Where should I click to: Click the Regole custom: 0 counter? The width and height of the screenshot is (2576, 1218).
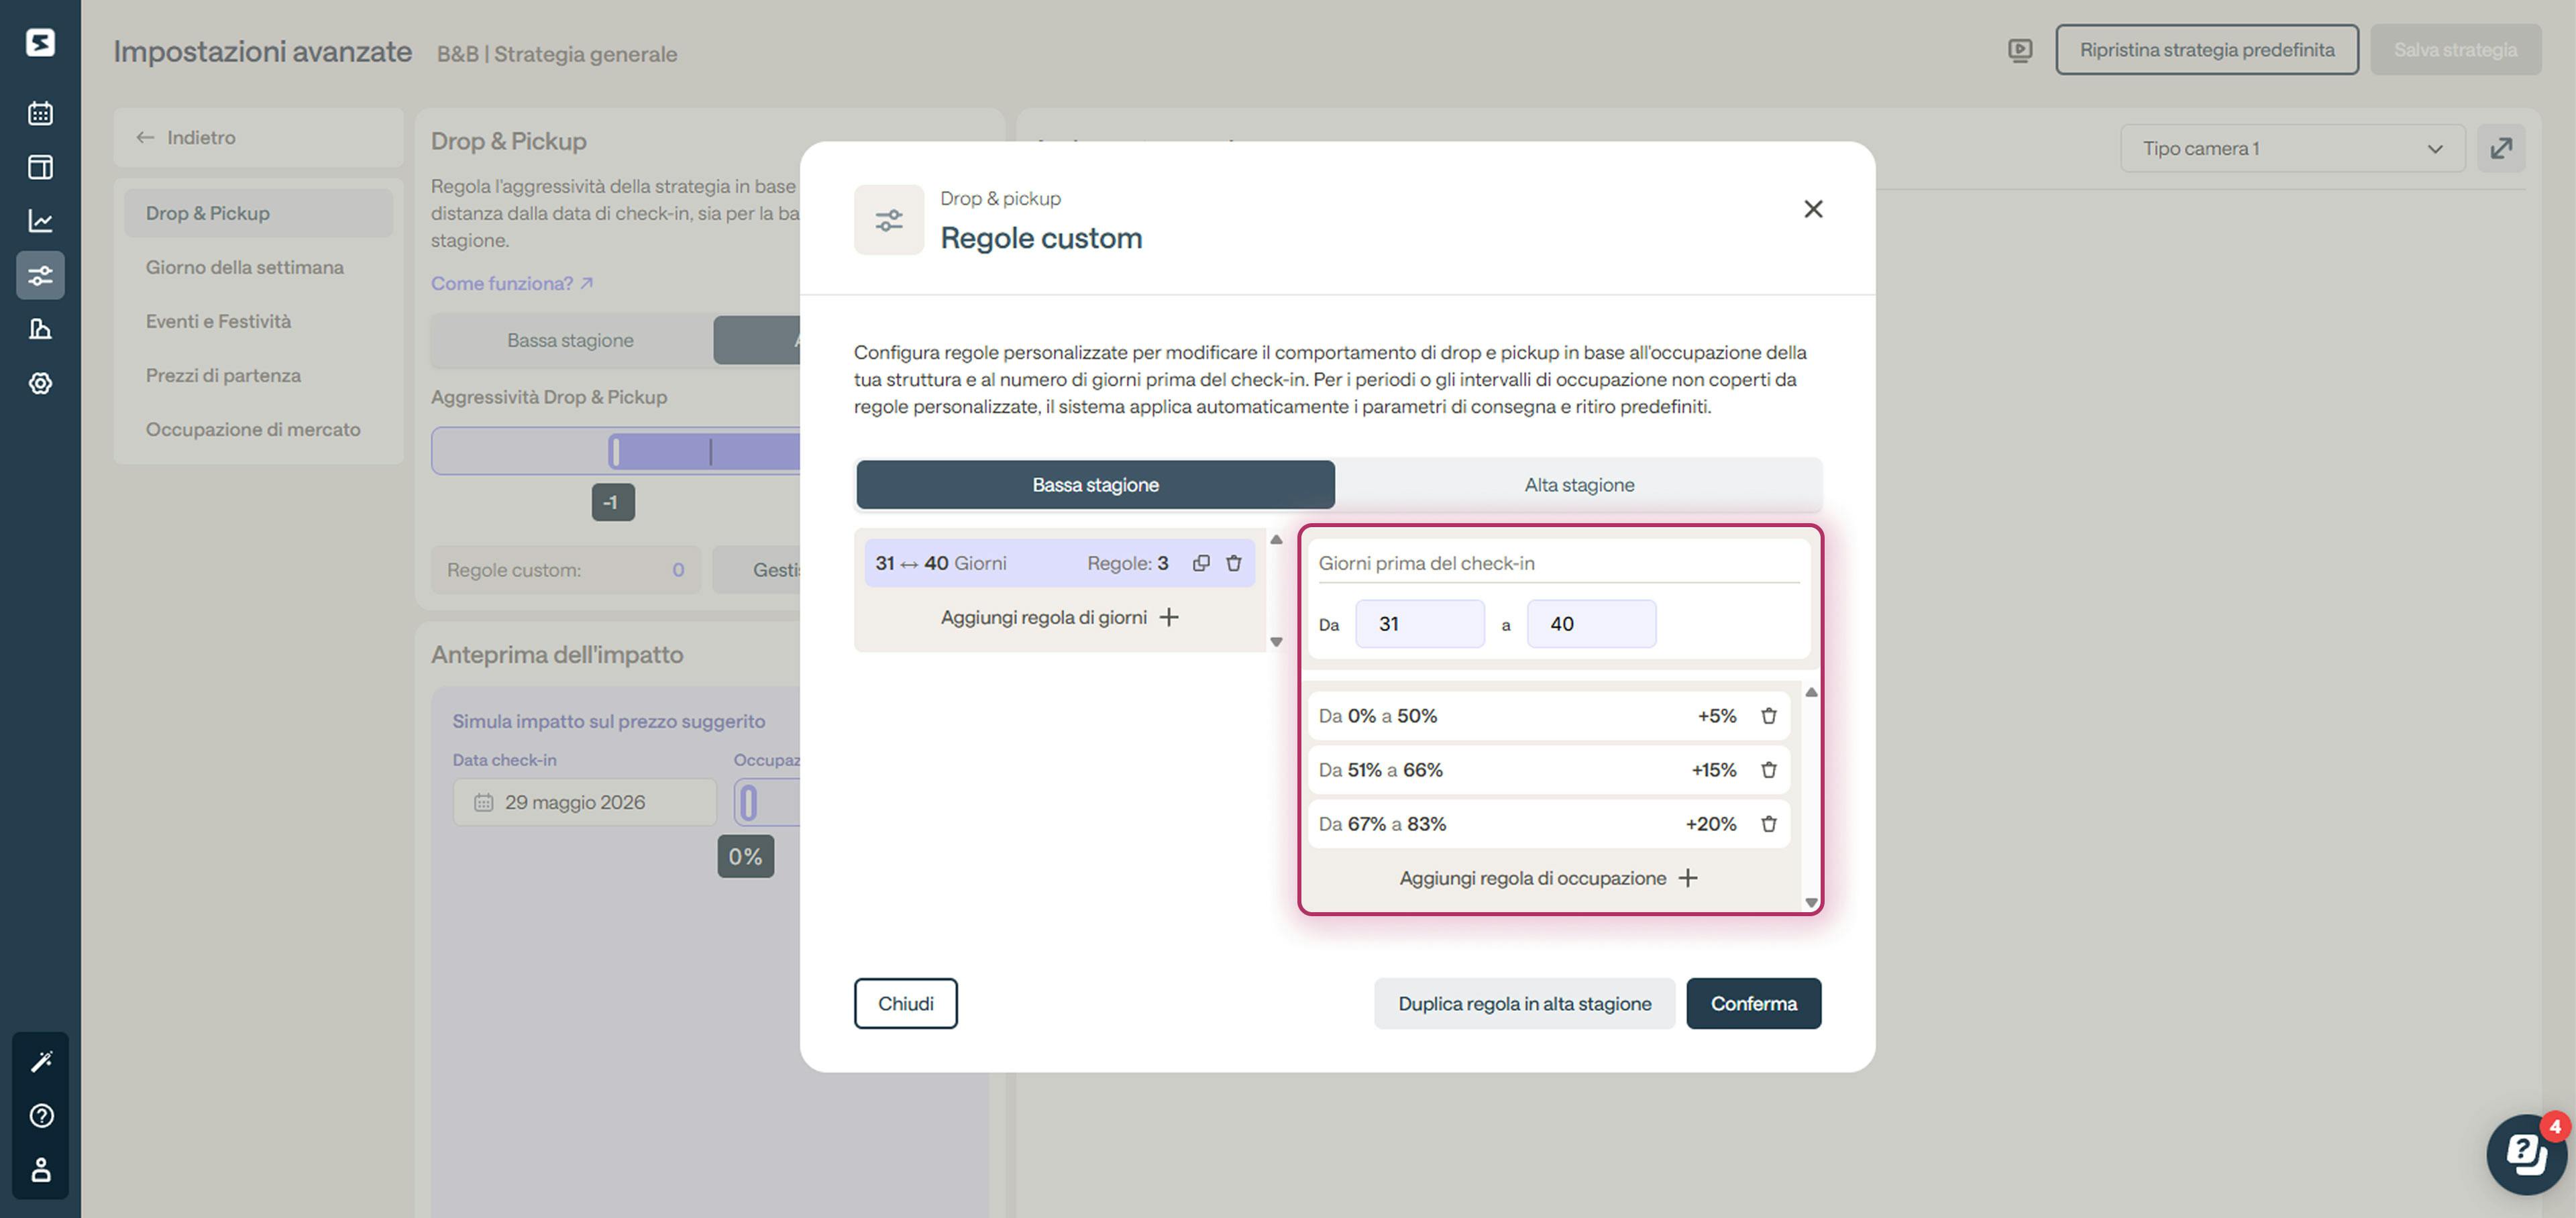pyautogui.click(x=566, y=570)
